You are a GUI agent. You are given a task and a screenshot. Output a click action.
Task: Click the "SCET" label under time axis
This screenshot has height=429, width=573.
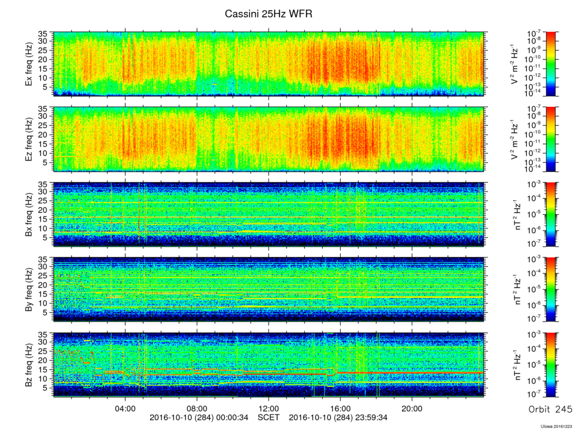tap(269, 417)
